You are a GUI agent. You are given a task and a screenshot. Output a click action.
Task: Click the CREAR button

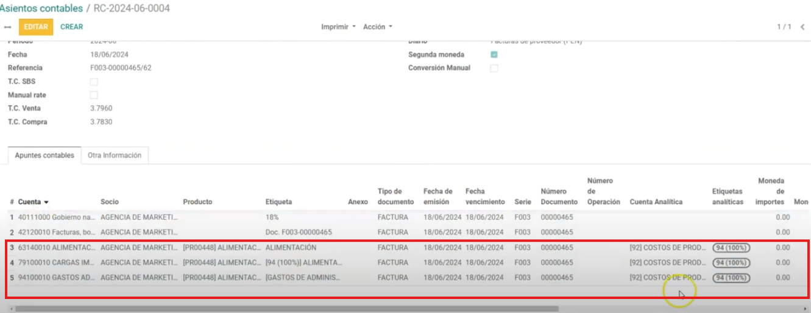coord(71,27)
